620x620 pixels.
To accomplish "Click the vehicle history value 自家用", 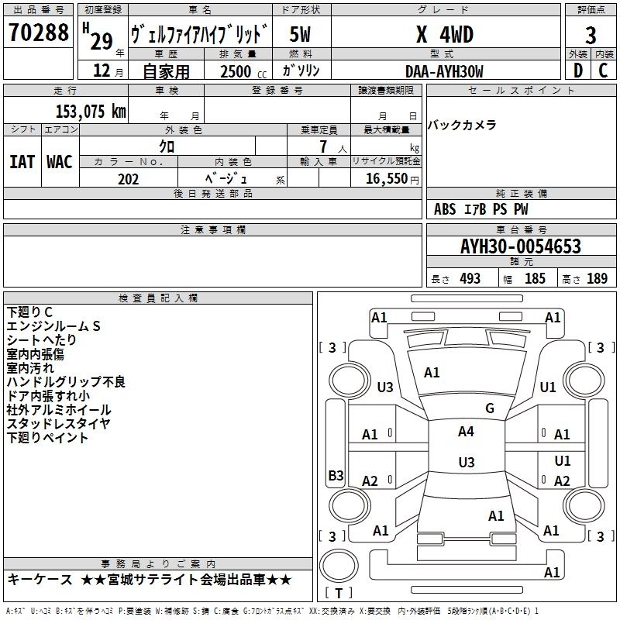I will [166, 71].
